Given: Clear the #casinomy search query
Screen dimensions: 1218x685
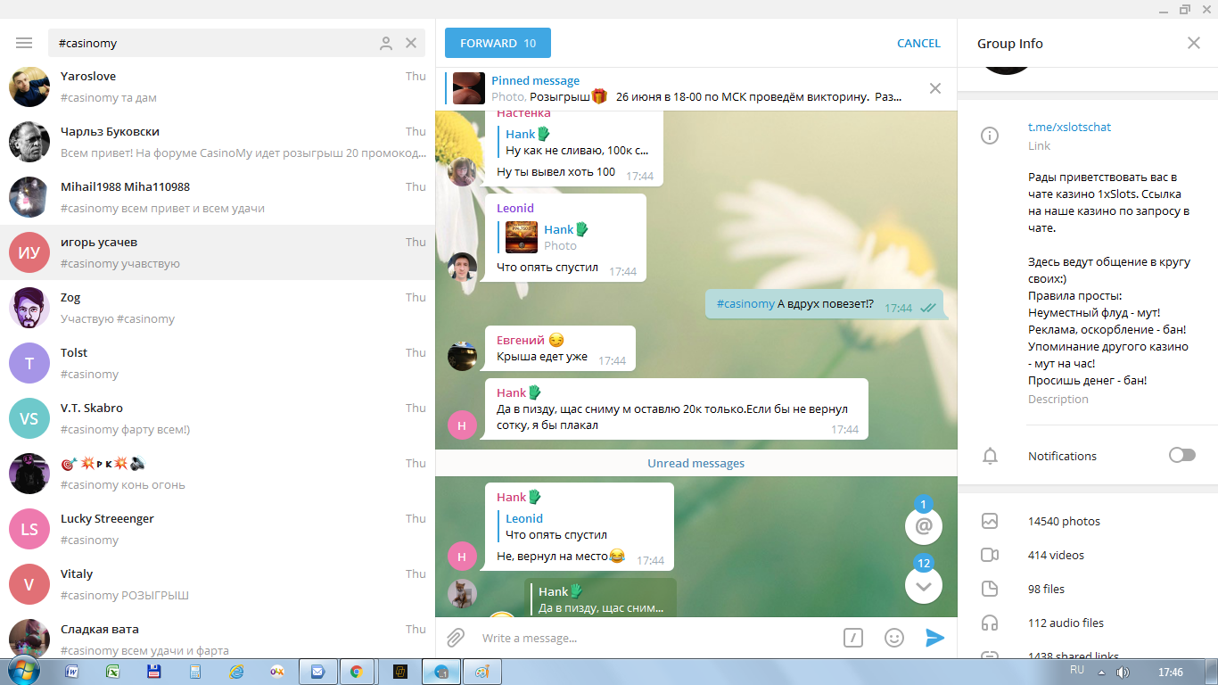Looking at the screenshot, I should click(x=411, y=43).
